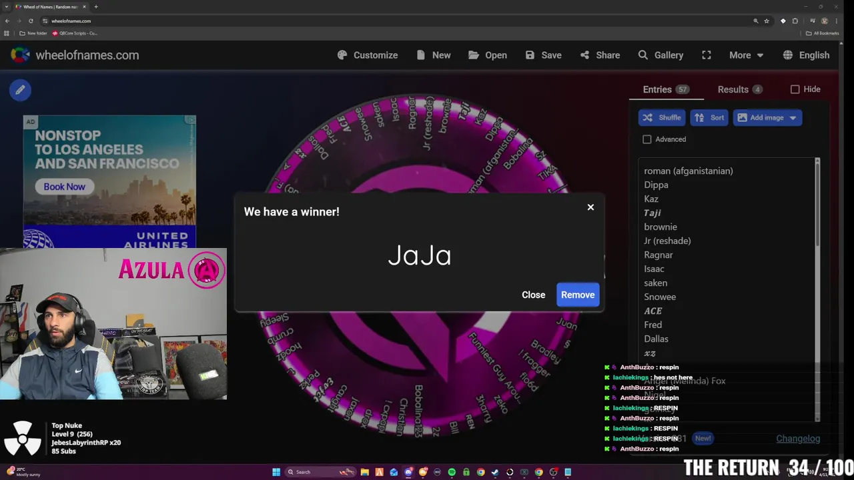Click the 'Fred' entry line
Viewport: 854px width, 480px height.
653,325
